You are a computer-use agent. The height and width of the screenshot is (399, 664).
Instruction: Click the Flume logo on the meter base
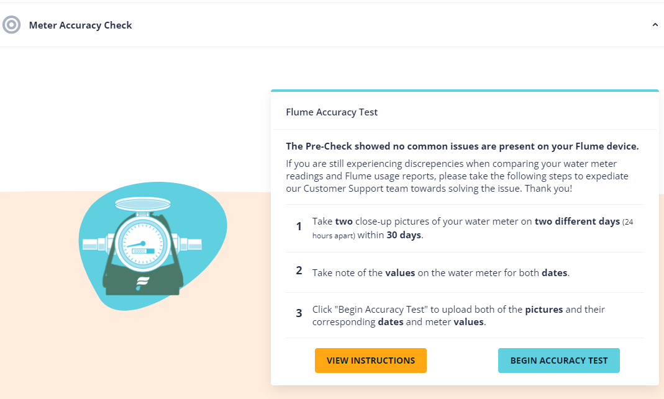click(142, 283)
